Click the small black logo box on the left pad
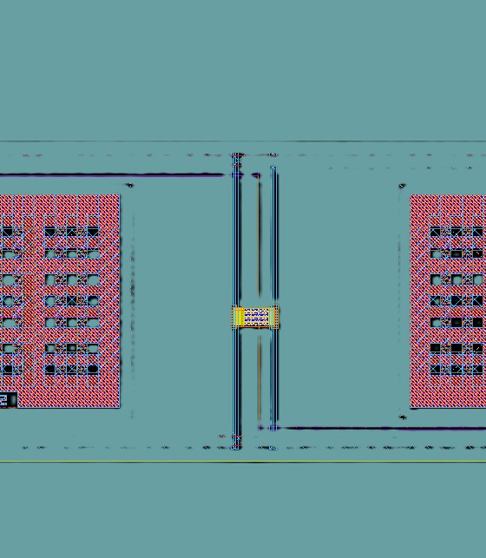This screenshot has height=558, width=486. click(x=8, y=400)
